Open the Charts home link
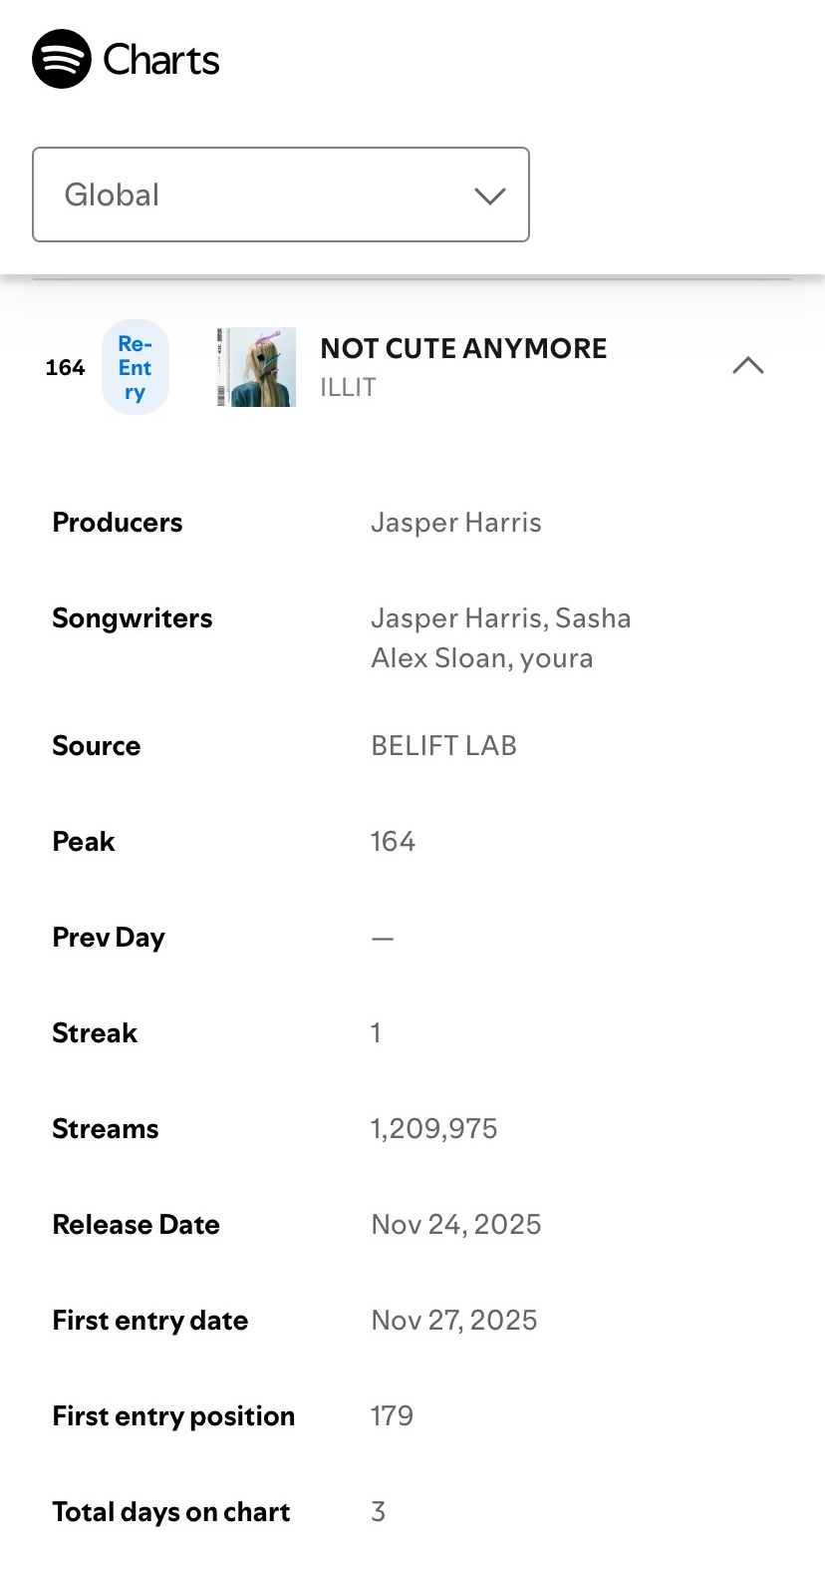 161,60
